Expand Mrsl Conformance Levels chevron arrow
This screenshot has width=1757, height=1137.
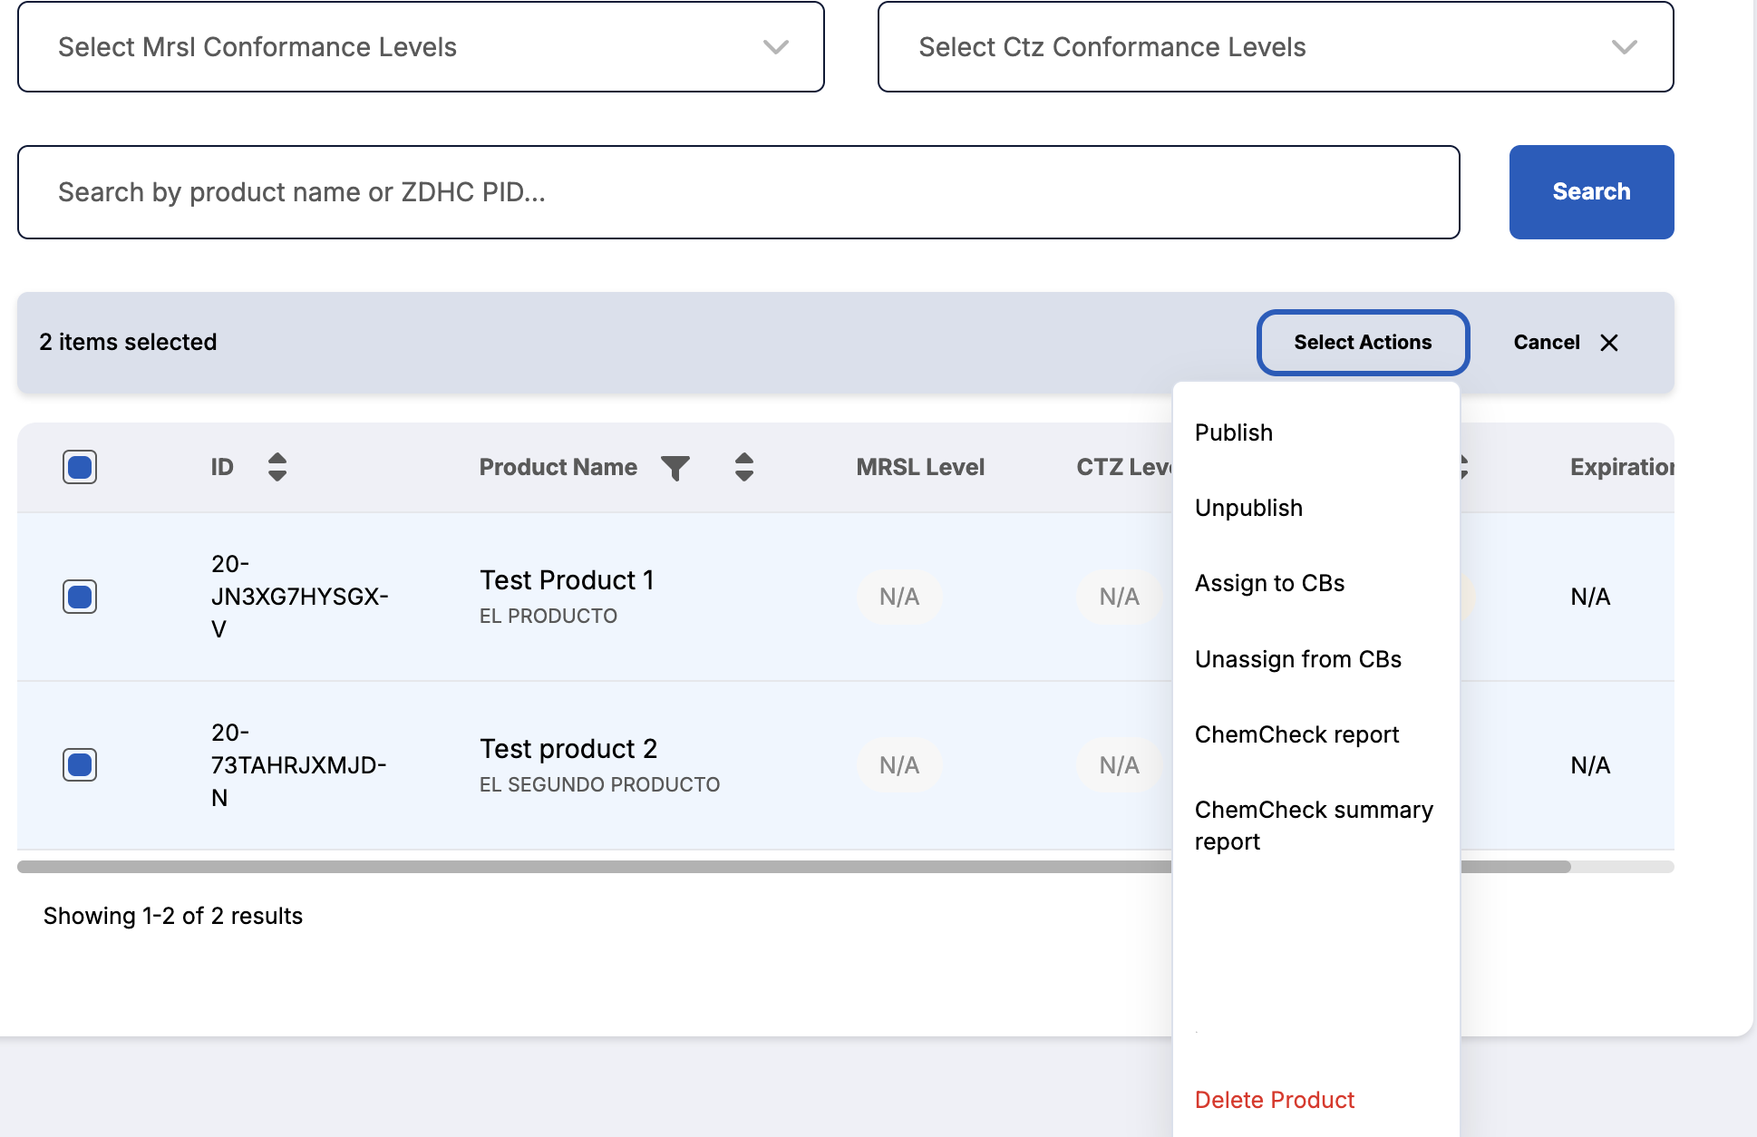pyautogui.click(x=776, y=47)
